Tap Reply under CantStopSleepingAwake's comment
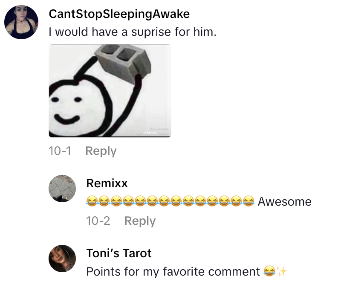This screenshot has height=285, width=341. point(101,151)
